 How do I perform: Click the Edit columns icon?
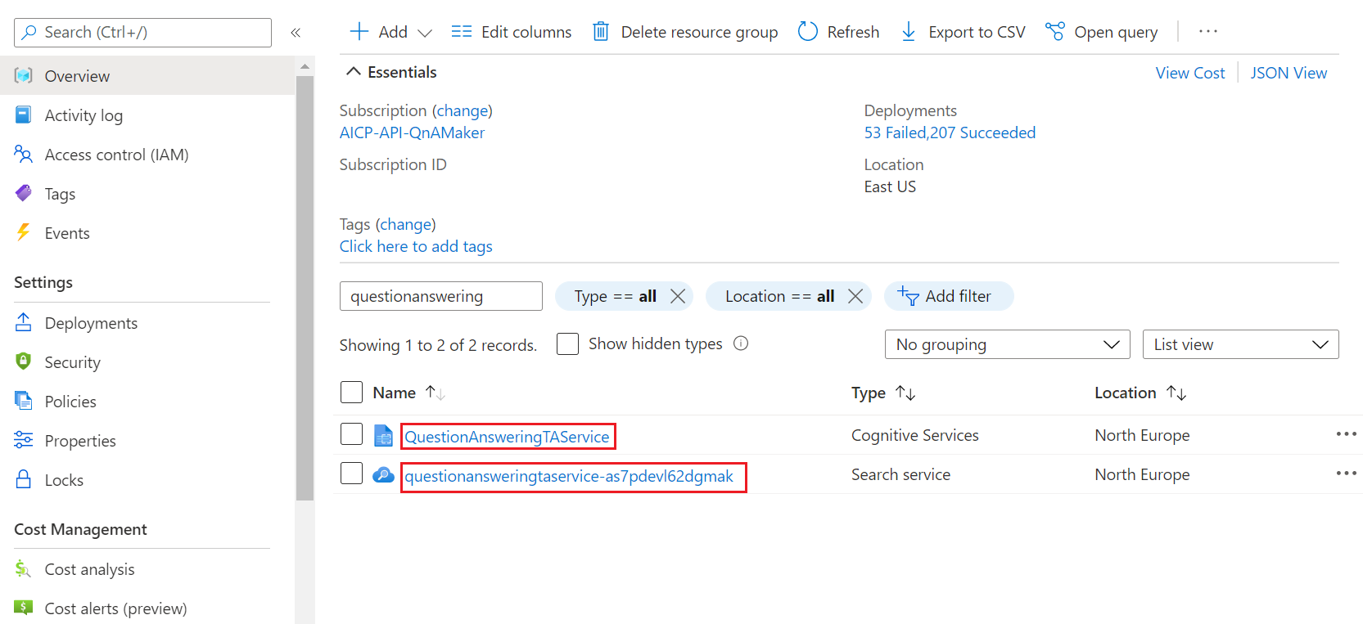462,32
